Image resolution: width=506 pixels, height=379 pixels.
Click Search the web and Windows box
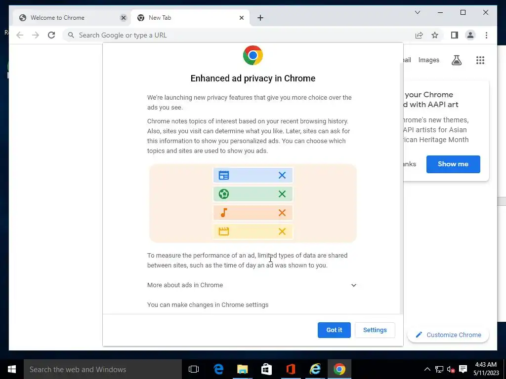coord(103,369)
